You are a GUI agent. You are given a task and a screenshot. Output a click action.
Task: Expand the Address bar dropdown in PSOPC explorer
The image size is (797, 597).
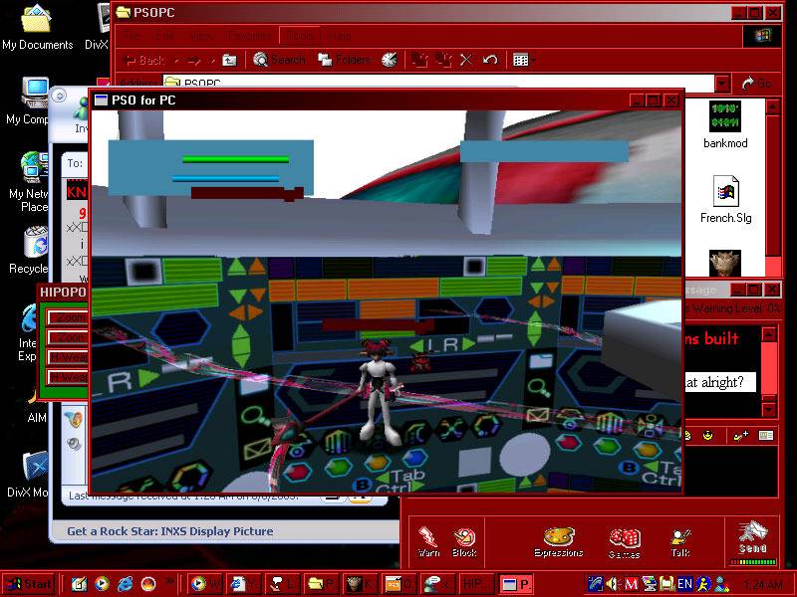[x=722, y=83]
